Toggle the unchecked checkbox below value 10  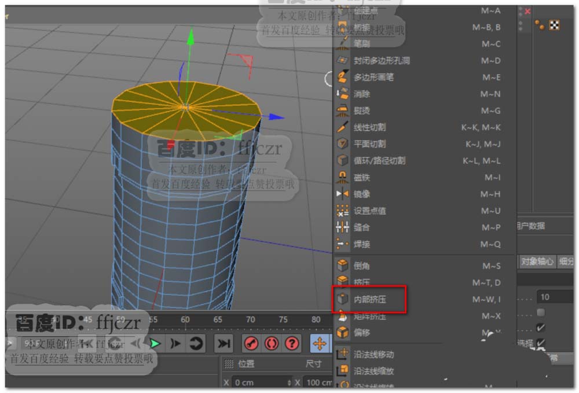point(540,313)
